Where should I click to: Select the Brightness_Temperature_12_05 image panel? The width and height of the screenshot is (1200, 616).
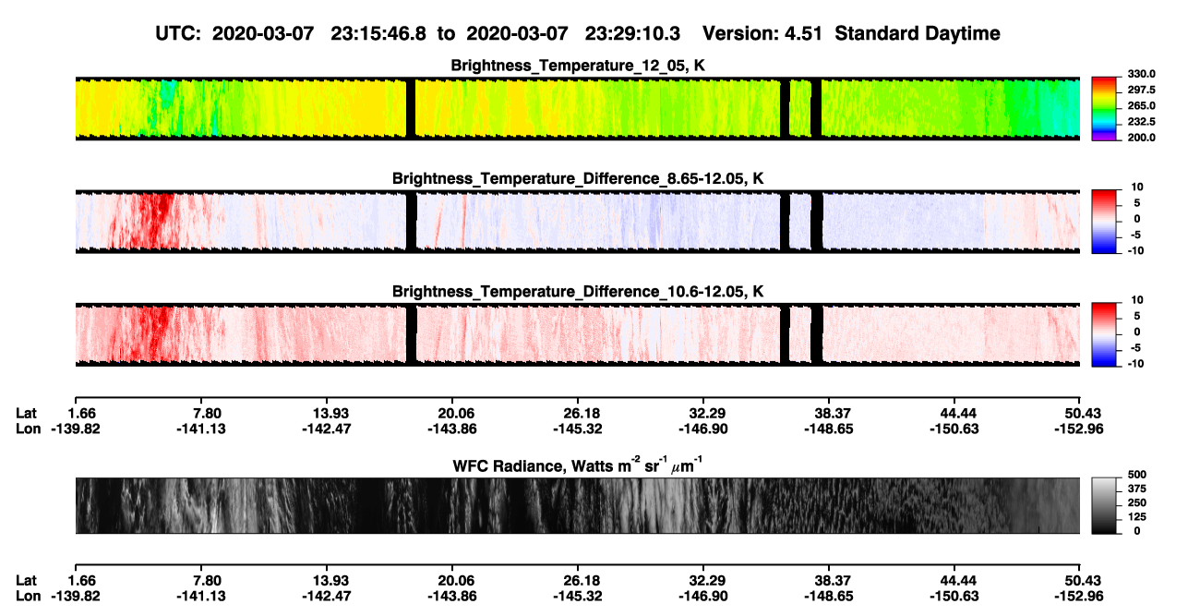[x=577, y=109]
